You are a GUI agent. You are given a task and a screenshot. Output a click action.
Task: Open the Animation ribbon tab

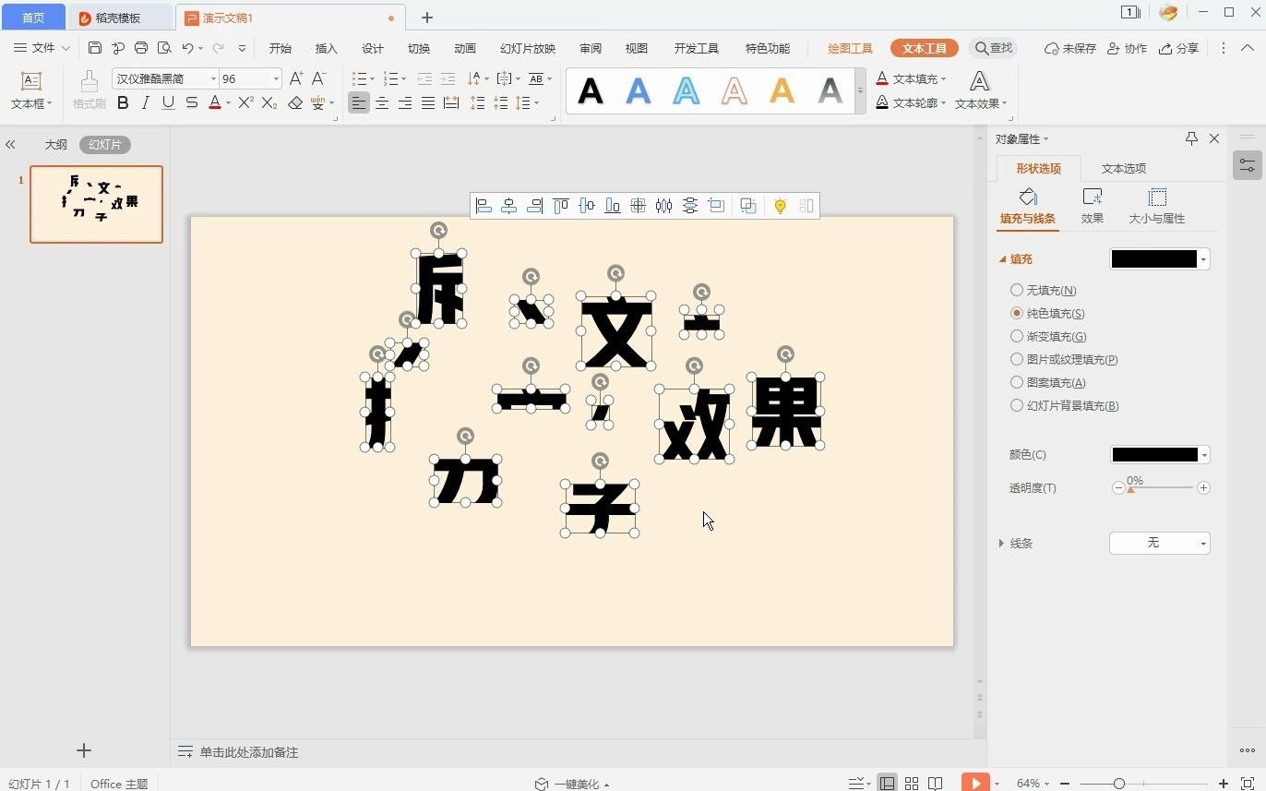point(464,48)
